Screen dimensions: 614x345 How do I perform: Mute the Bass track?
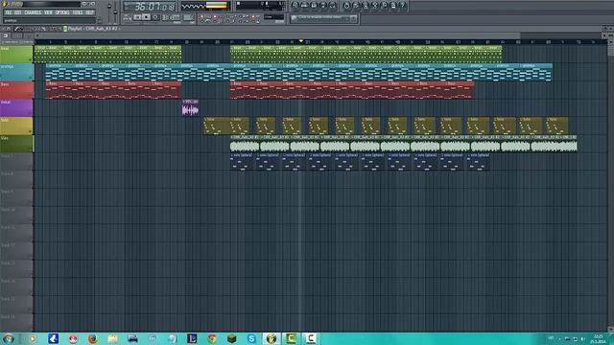(30, 96)
